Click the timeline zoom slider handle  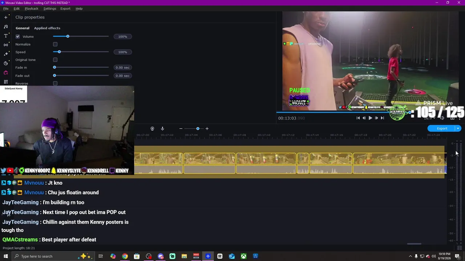pyautogui.click(x=198, y=128)
